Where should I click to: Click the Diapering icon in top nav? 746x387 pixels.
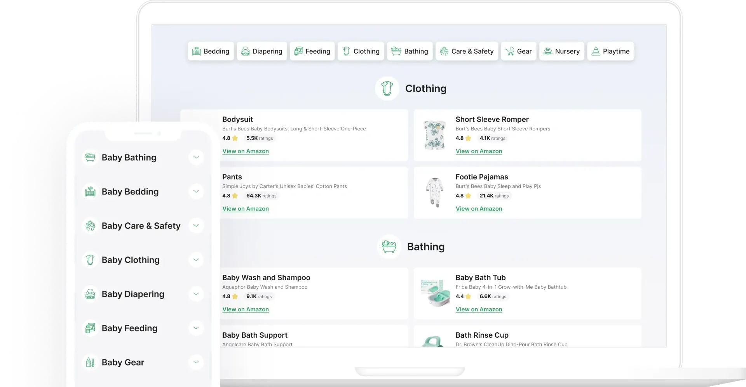pyautogui.click(x=246, y=51)
